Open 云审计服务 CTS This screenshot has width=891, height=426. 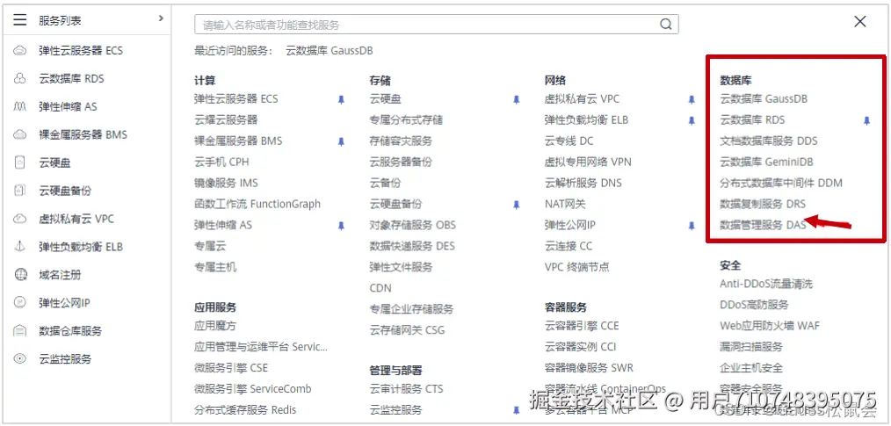(x=406, y=389)
